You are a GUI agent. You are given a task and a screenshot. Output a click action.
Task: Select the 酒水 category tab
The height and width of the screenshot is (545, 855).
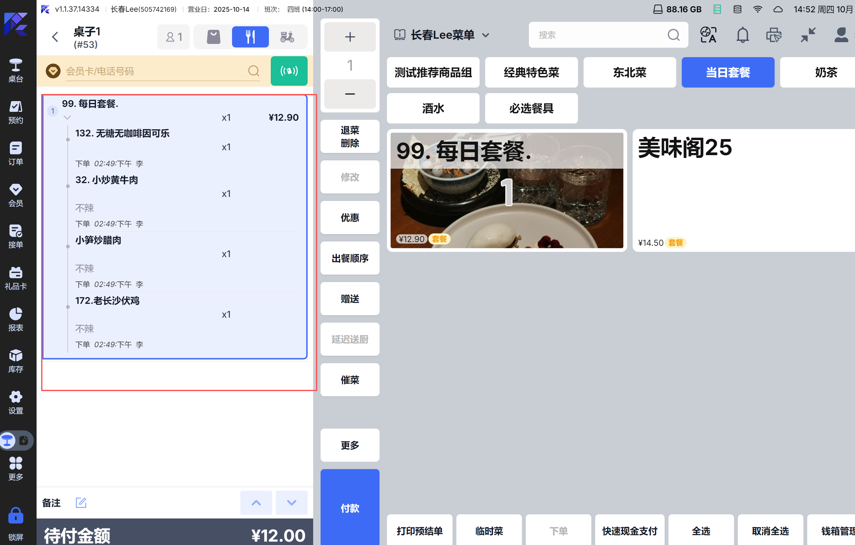(x=433, y=108)
